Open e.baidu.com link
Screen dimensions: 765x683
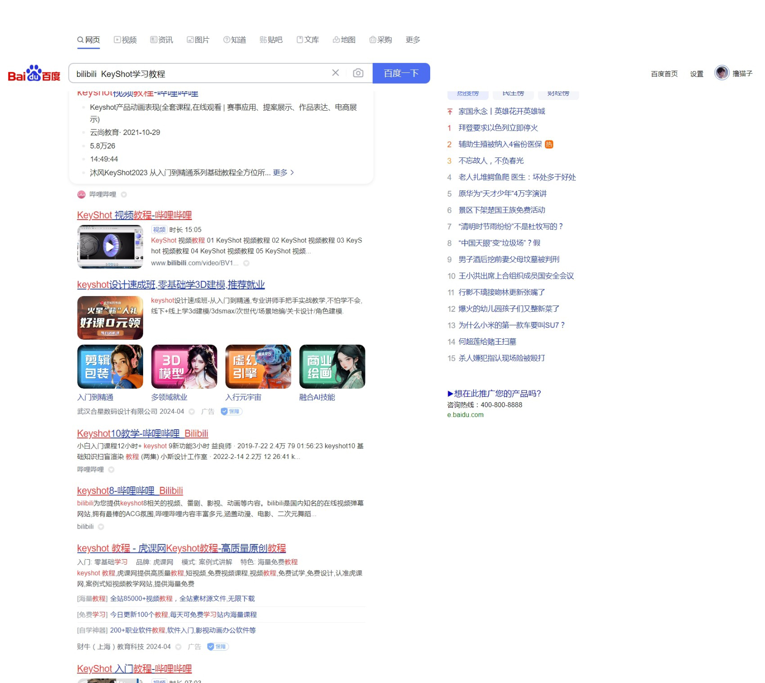click(x=465, y=415)
